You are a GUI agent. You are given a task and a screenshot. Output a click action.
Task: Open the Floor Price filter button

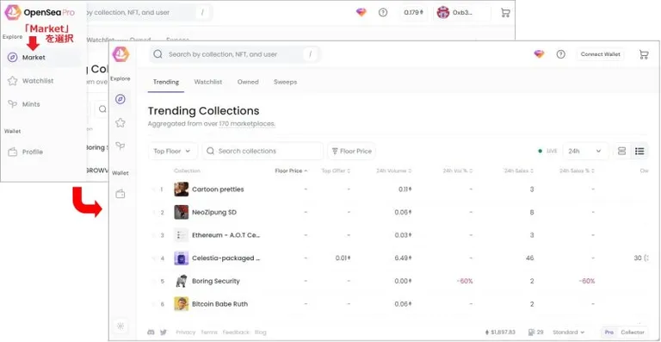[351, 151]
